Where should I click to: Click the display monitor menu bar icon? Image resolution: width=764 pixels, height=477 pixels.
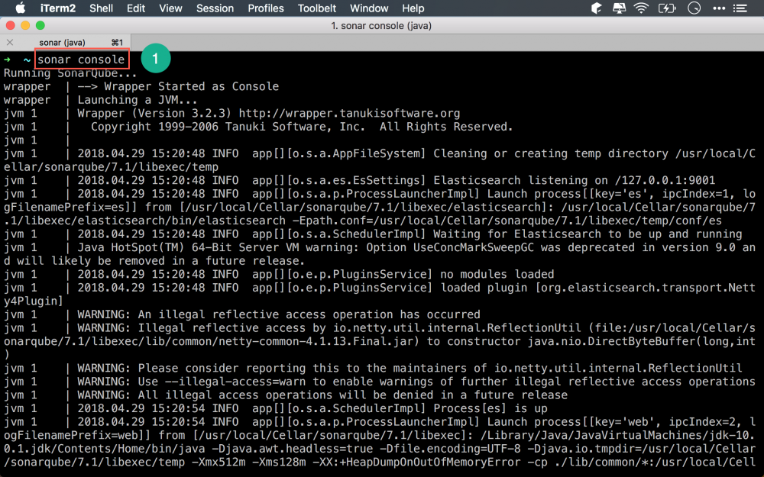(x=619, y=8)
